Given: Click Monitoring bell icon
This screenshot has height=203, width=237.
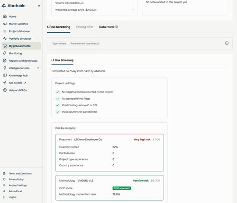Looking at the screenshot, I should pos(5,53).
